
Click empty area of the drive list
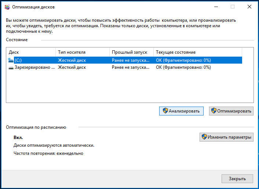(130, 87)
